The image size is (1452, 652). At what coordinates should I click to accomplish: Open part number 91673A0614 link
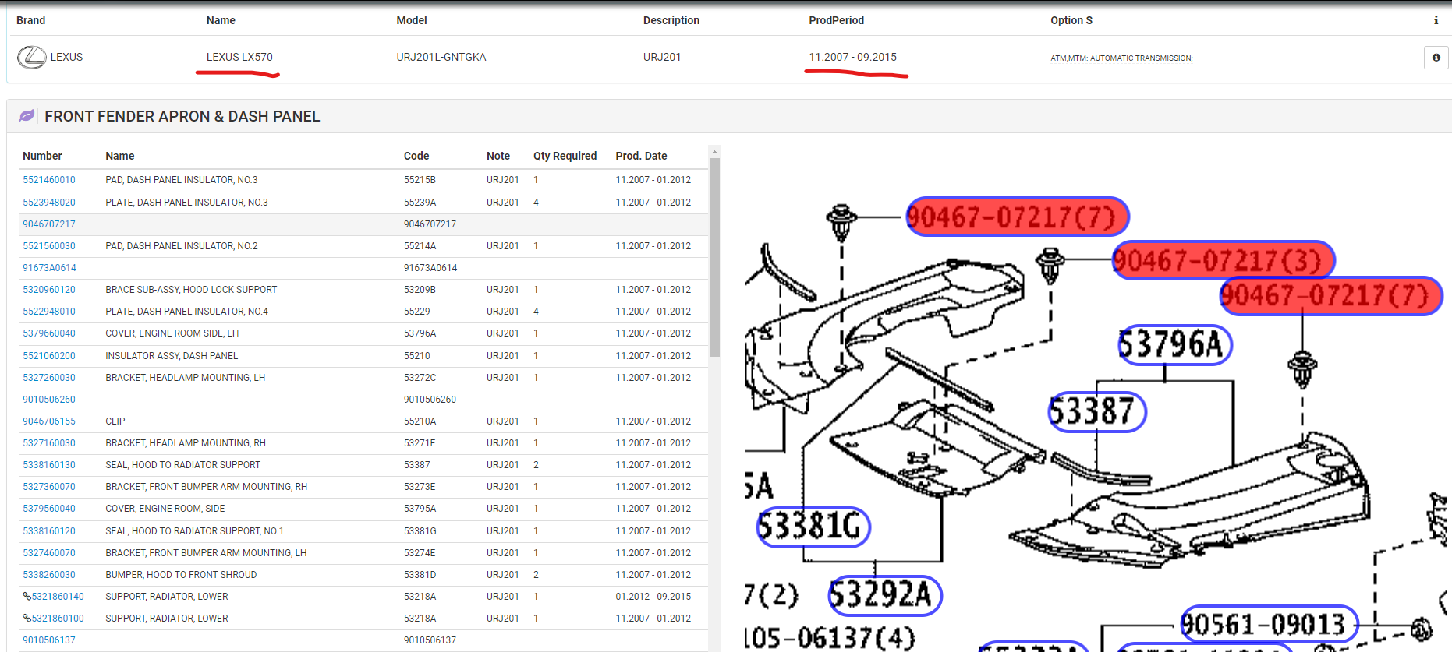click(49, 268)
